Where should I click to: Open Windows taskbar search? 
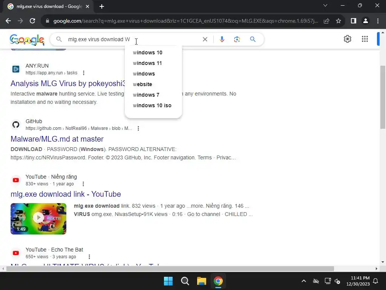[185, 281]
